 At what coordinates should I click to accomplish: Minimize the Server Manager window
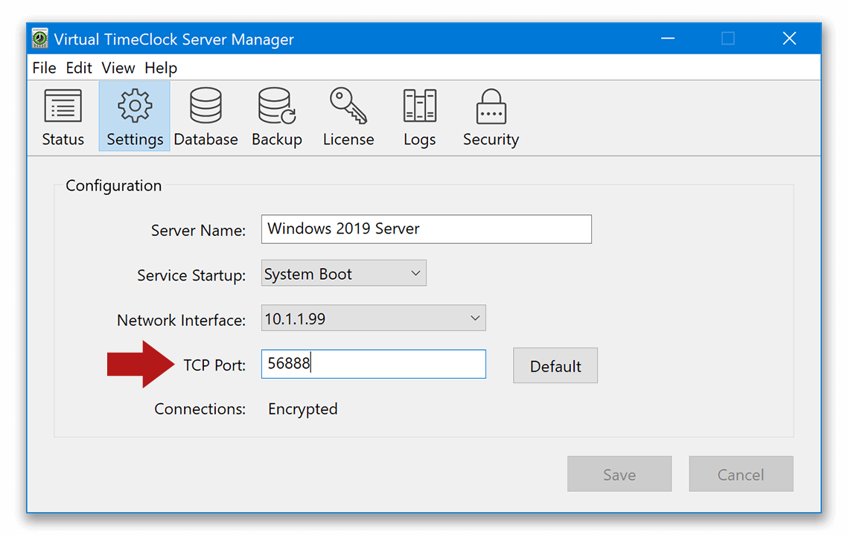click(x=668, y=39)
